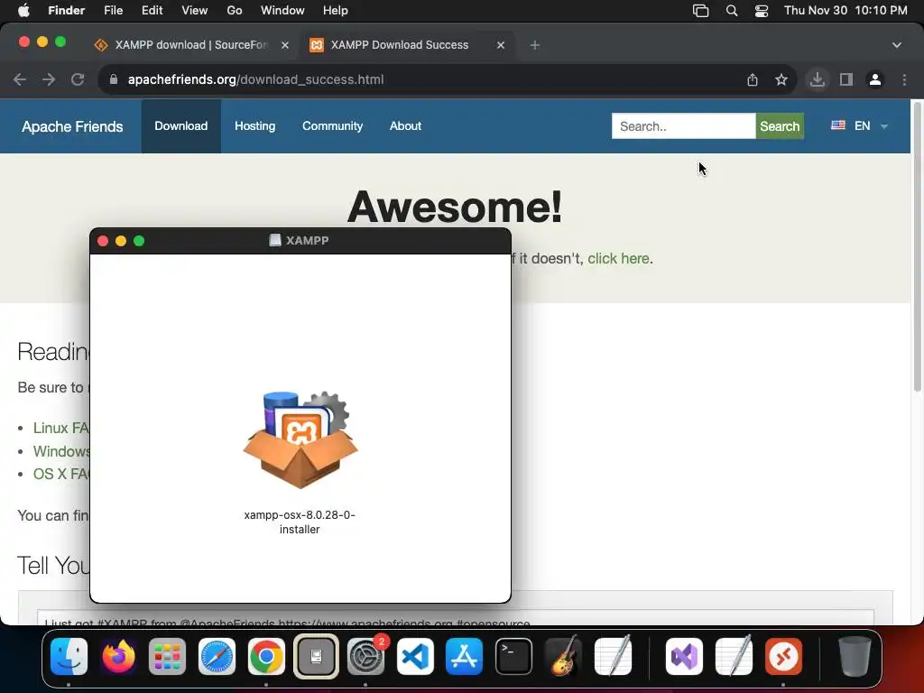924x693 pixels.
Task: Open the Windows FAQ link
Action: (x=61, y=451)
